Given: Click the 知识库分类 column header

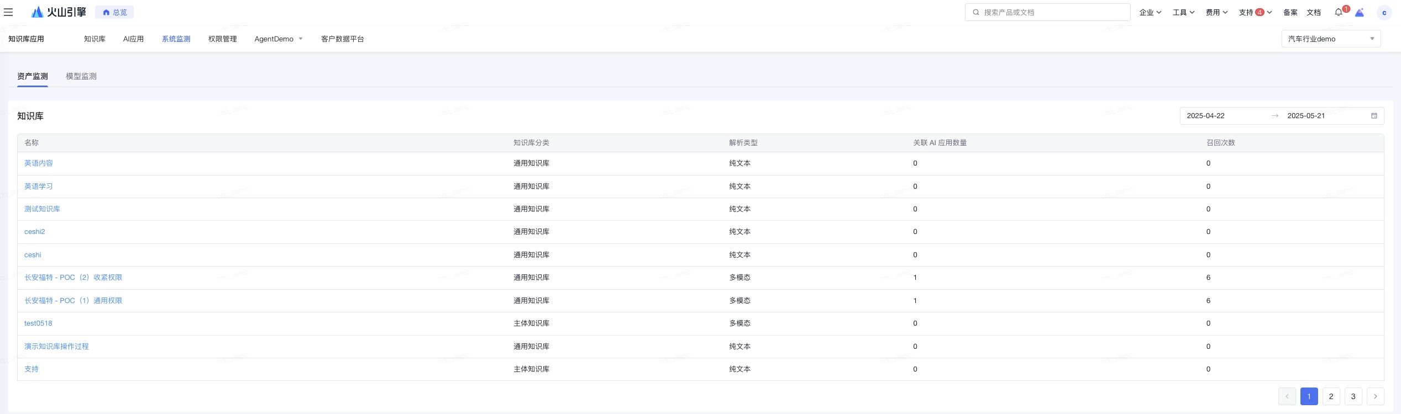Looking at the screenshot, I should pos(531,142).
